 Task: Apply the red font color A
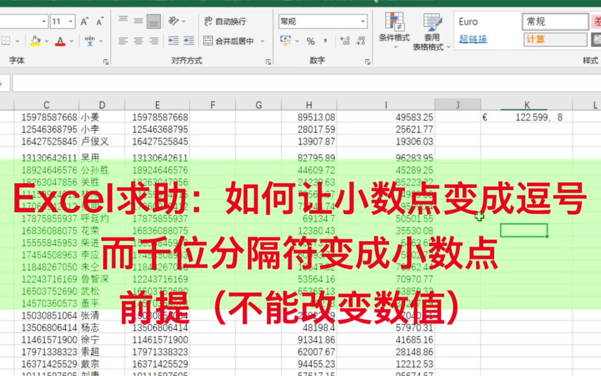coord(60,41)
